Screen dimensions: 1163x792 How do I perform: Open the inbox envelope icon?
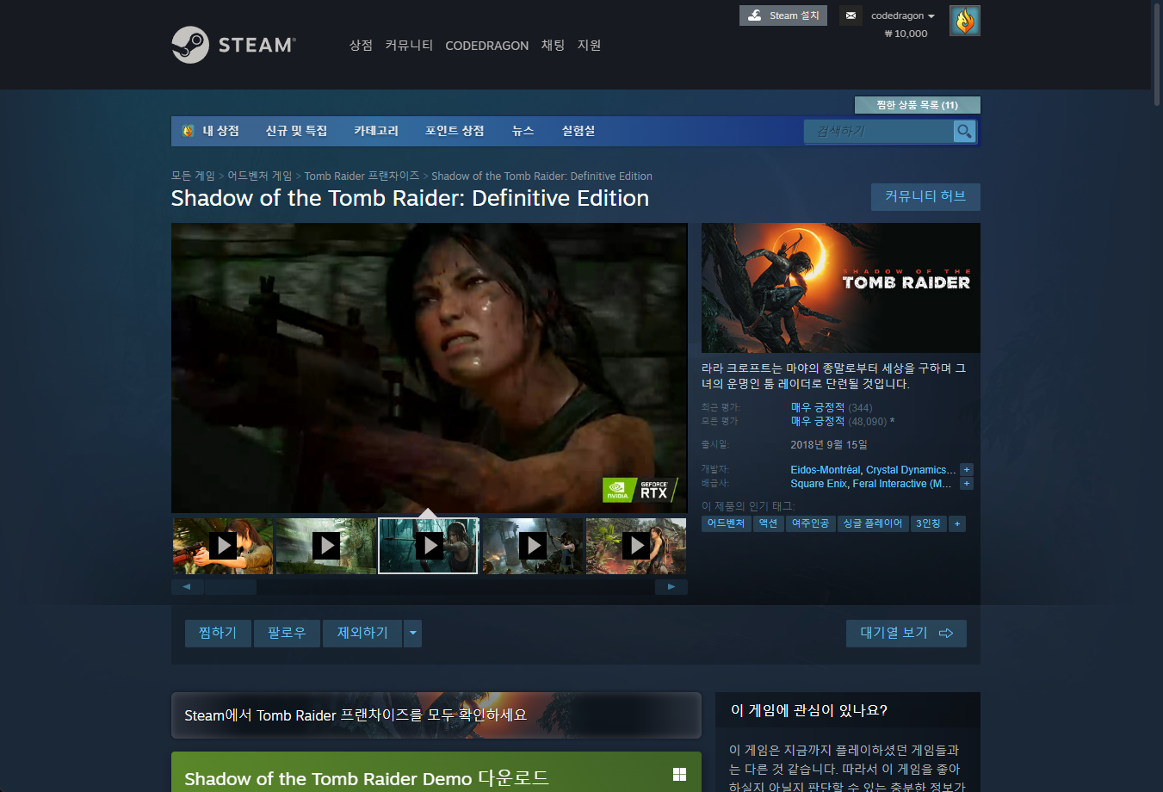(x=851, y=15)
